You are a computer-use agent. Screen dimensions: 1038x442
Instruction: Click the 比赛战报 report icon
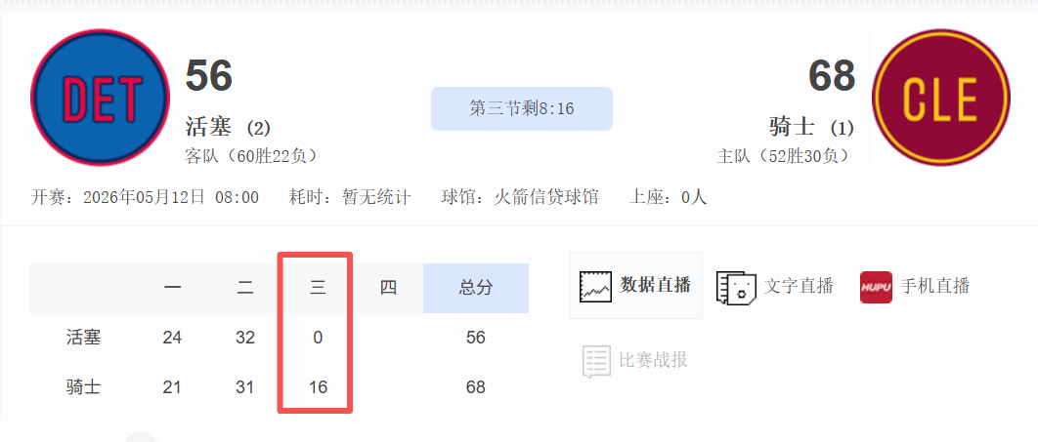click(596, 361)
